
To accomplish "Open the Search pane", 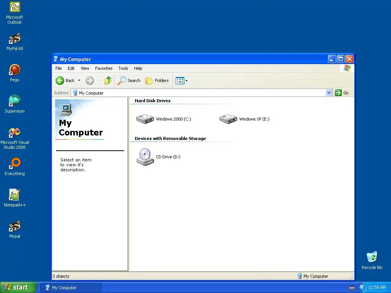I will pos(129,80).
